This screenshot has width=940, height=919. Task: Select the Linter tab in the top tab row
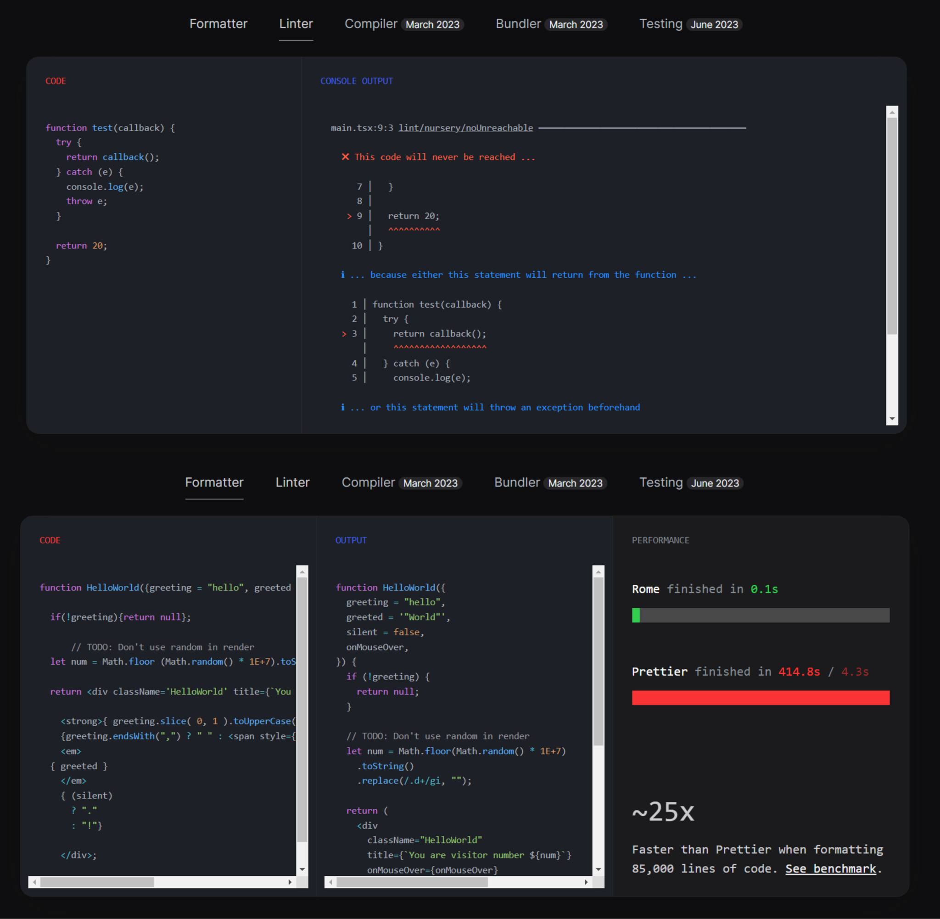pos(296,24)
